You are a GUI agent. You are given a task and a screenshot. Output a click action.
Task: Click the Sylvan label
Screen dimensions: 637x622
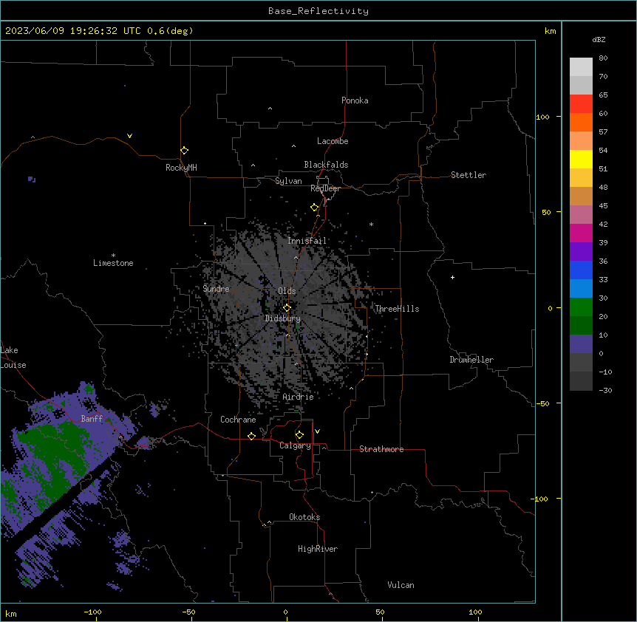coord(288,181)
